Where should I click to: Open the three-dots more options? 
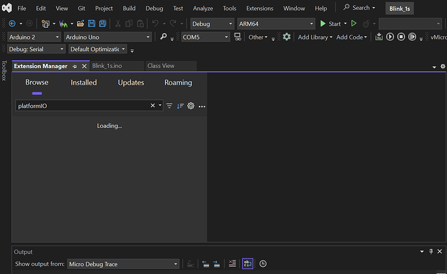point(202,106)
